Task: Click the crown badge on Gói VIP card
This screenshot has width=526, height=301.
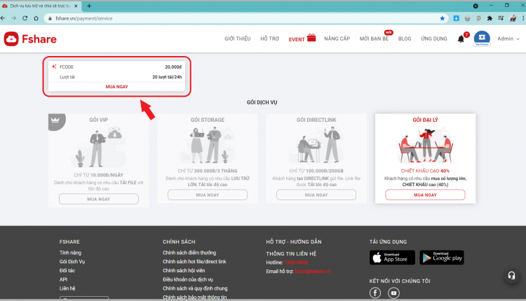Action: 55,120
